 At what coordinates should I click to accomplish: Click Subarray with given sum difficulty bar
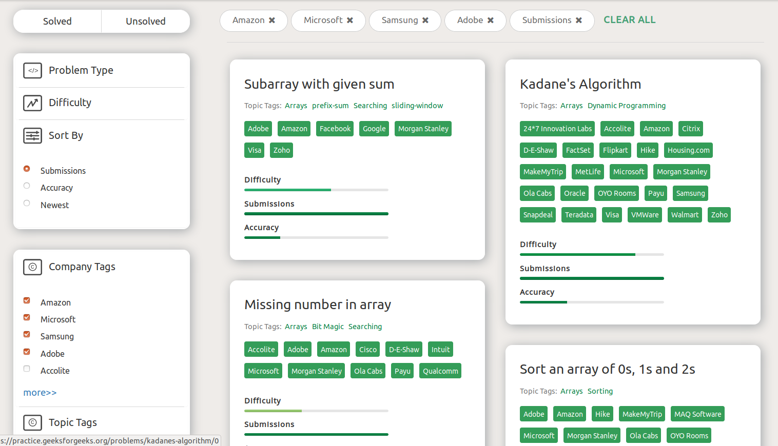[x=316, y=190]
